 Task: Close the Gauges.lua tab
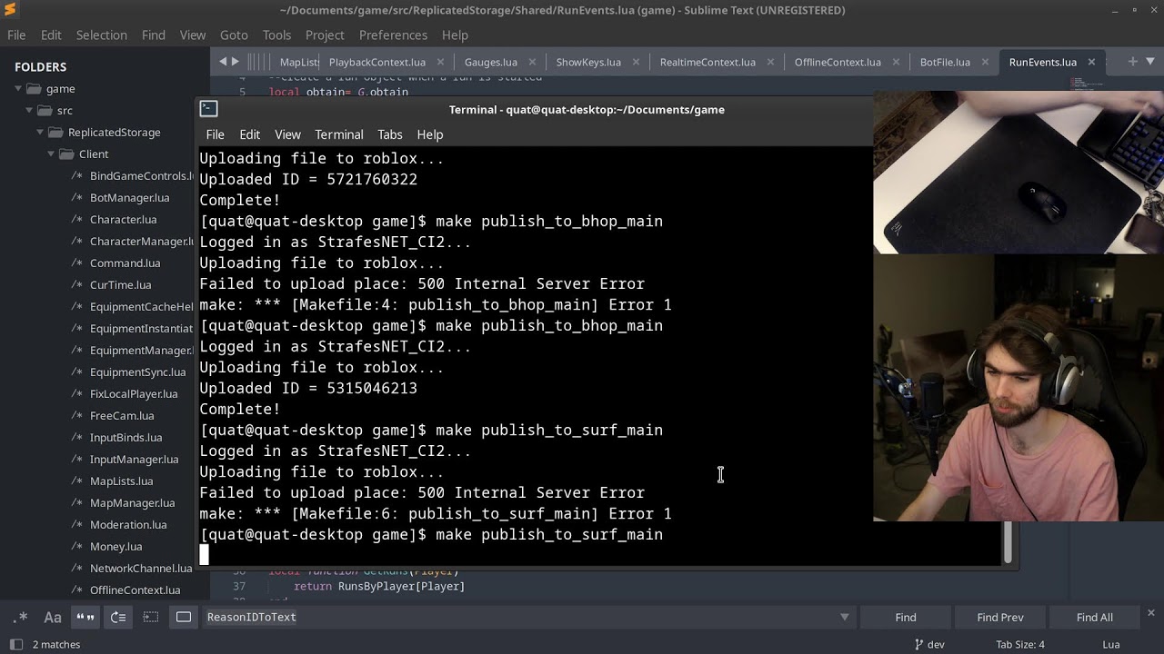pos(533,62)
